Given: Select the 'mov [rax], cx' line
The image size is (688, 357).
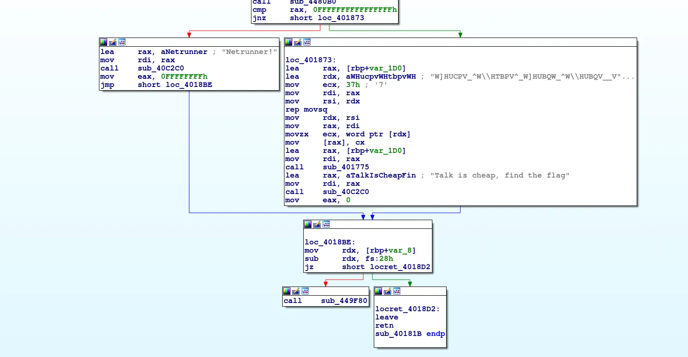Looking at the screenshot, I should (x=325, y=142).
